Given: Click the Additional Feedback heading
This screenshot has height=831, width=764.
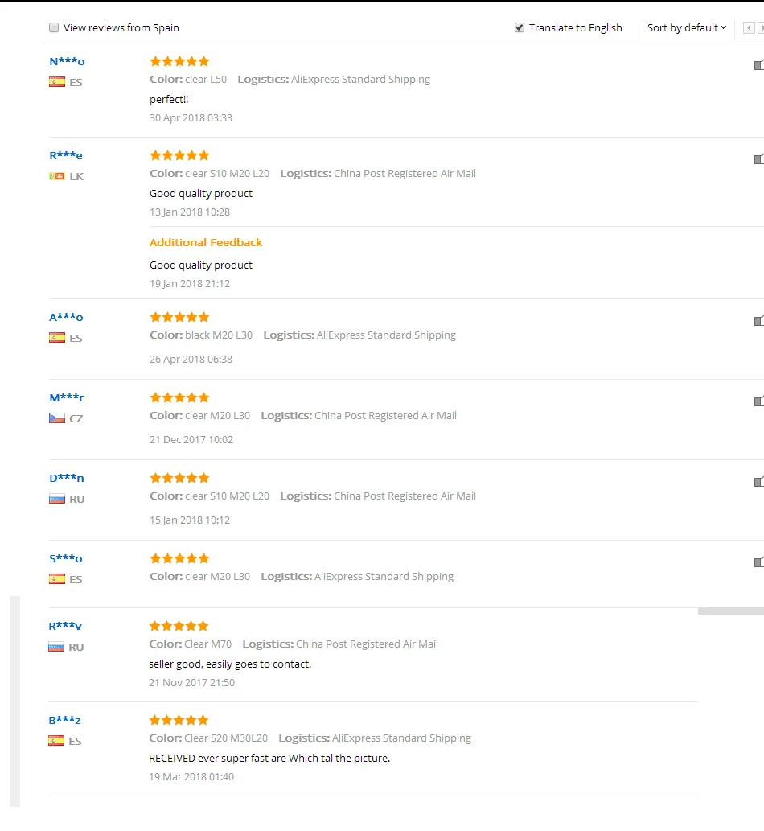Looking at the screenshot, I should [x=206, y=242].
